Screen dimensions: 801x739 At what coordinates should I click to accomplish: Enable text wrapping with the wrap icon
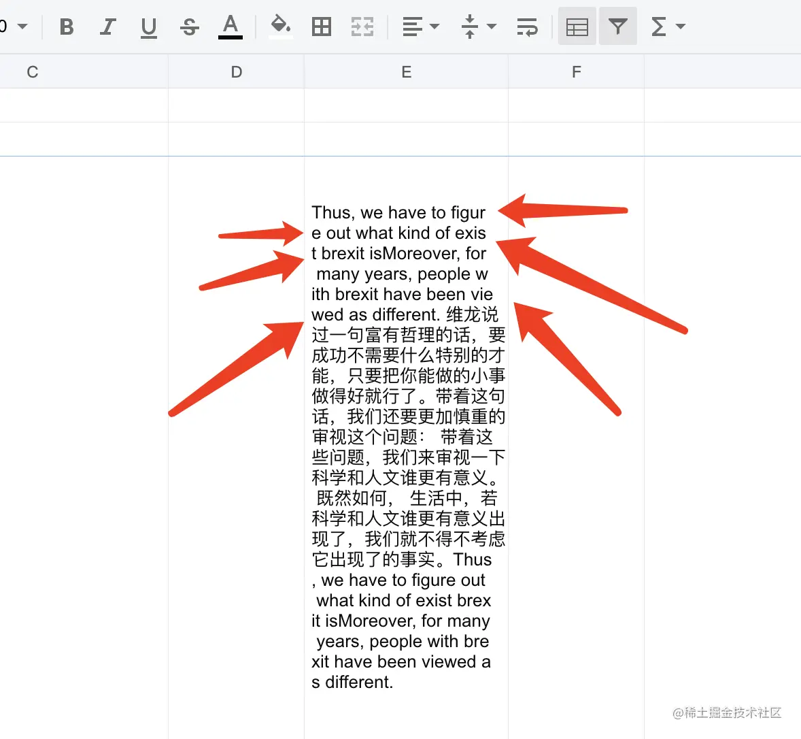point(528,26)
